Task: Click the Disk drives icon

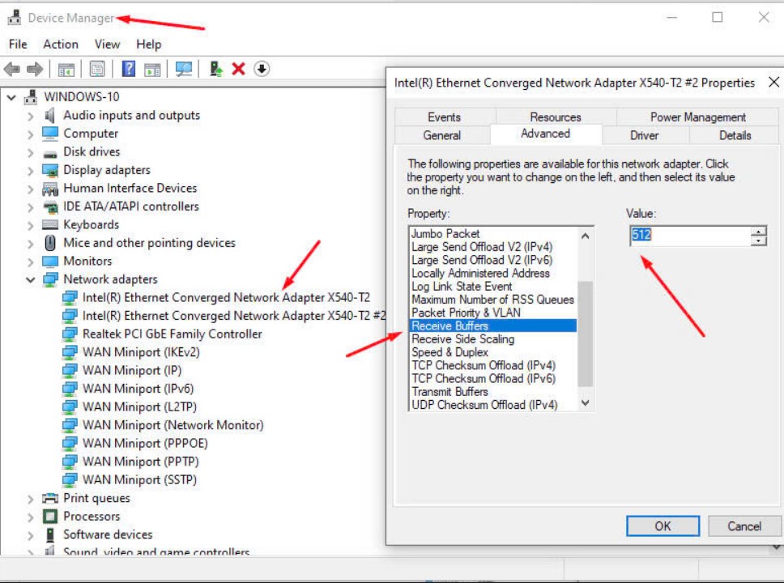Action: point(50,153)
